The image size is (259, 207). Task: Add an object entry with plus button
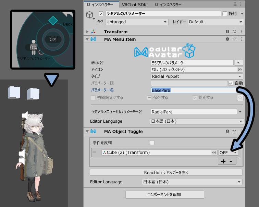[x=223, y=161]
